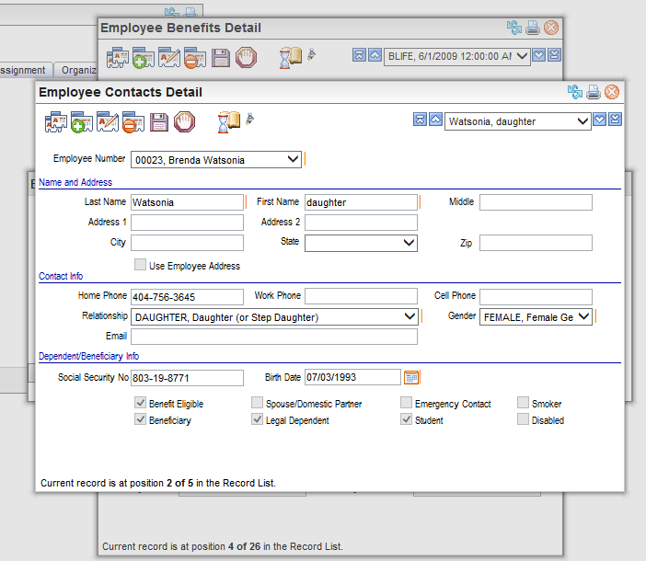Switch to the Assignment tab in background

pyautogui.click(x=26, y=70)
